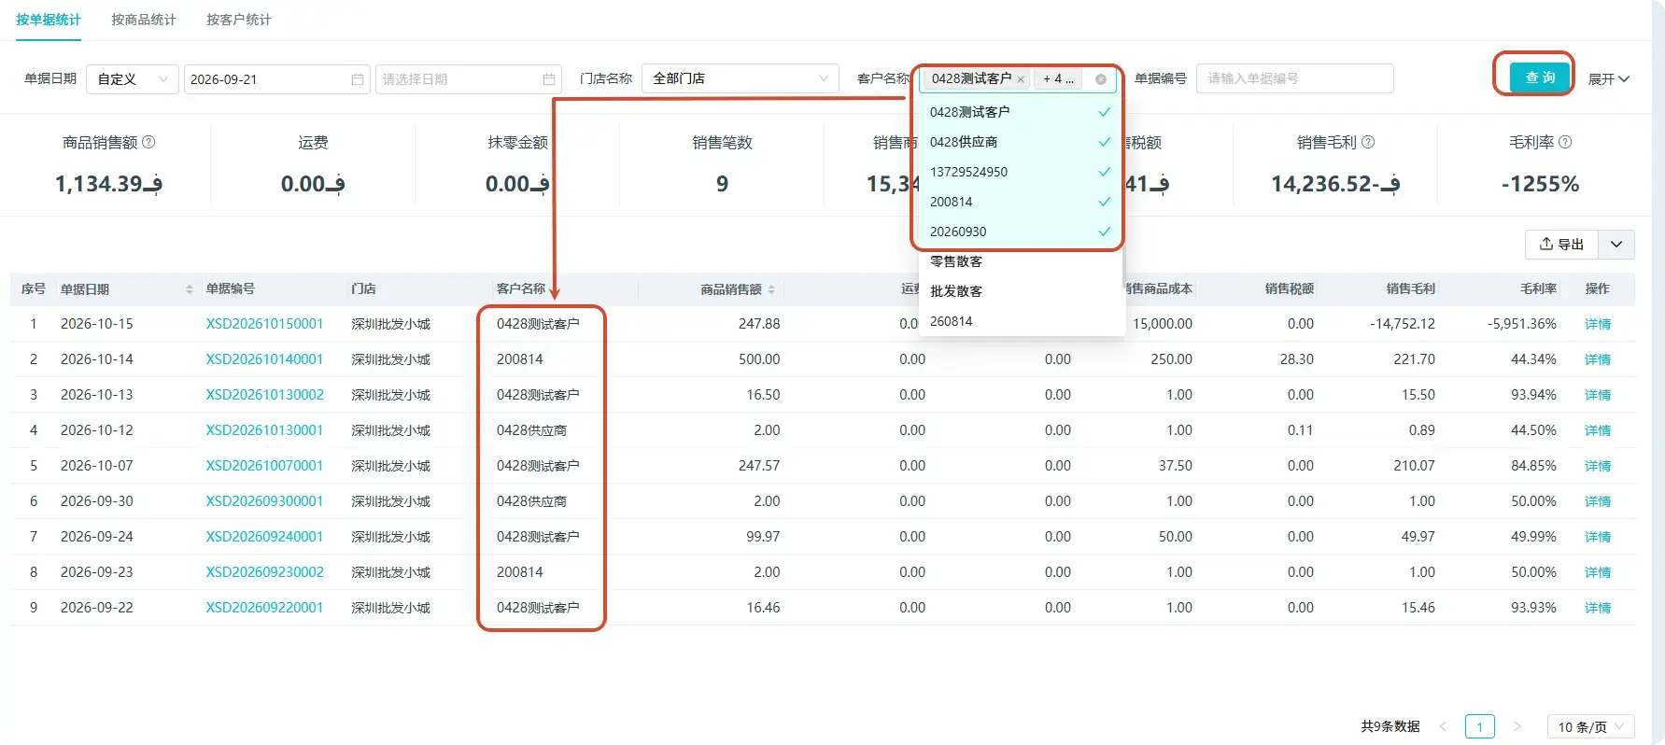Viewport: 1665px width, 745px height.
Task: Open the 自定义 date type dropdown
Action: click(132, 79)
